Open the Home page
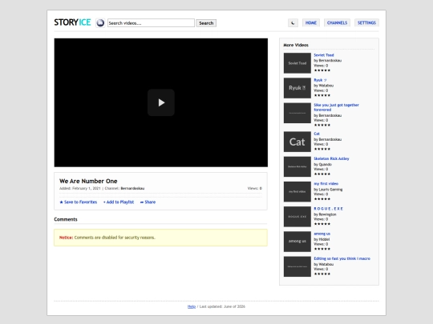The width and height of the screenshot is (433, 324). 311,23
